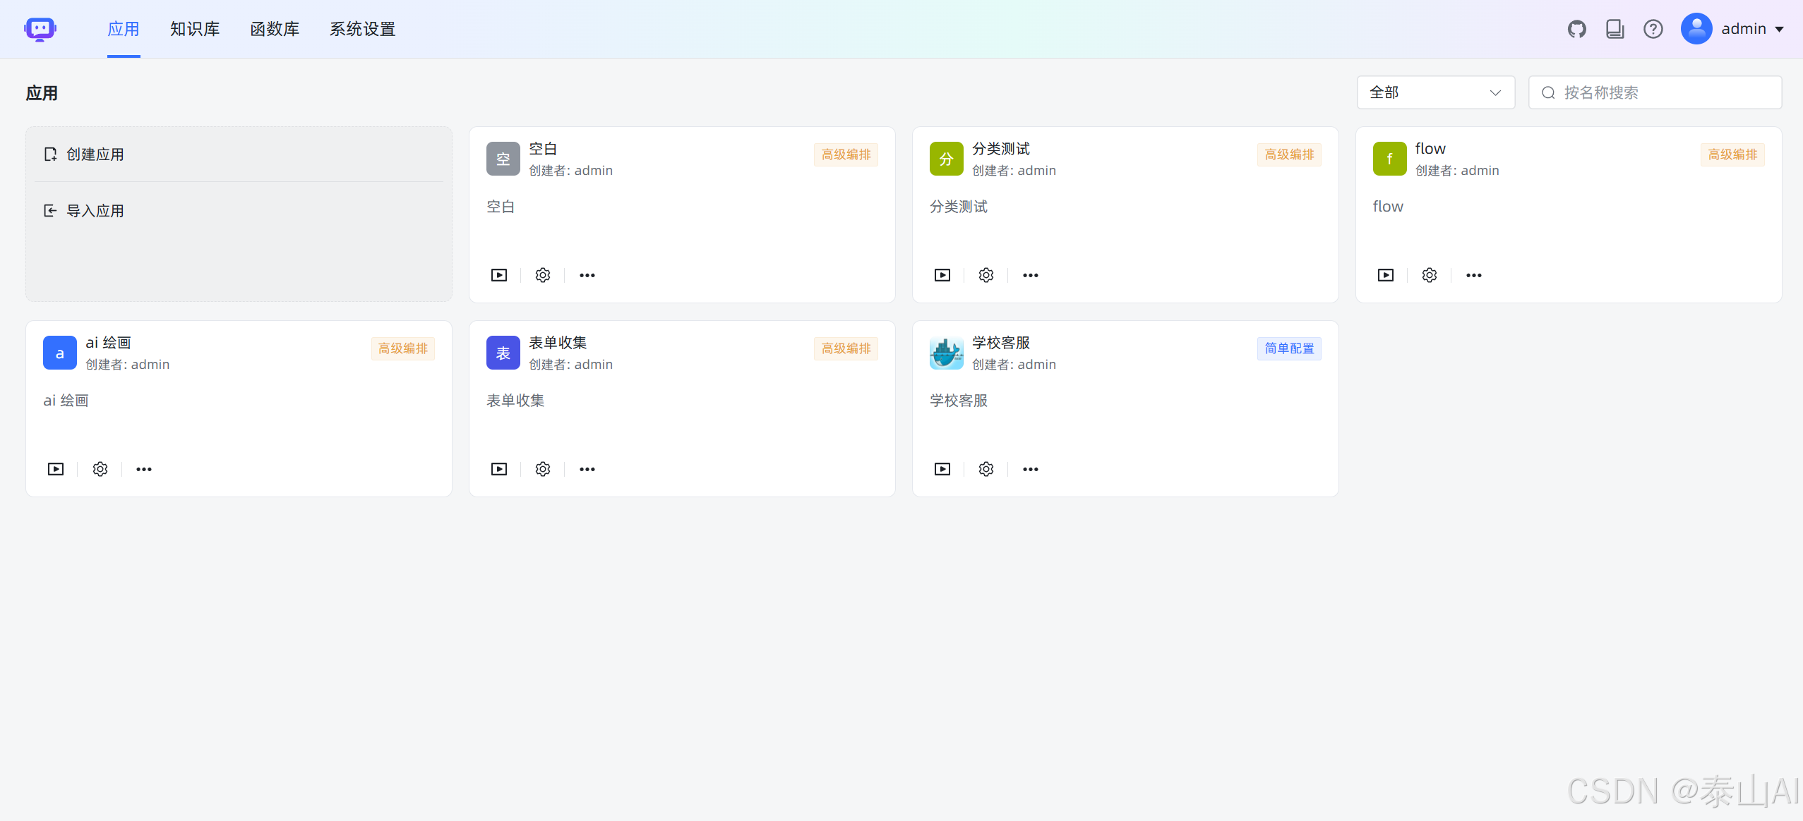
Task: Click the GitHub icon in the header
Action: click(x=1578, y=29)
